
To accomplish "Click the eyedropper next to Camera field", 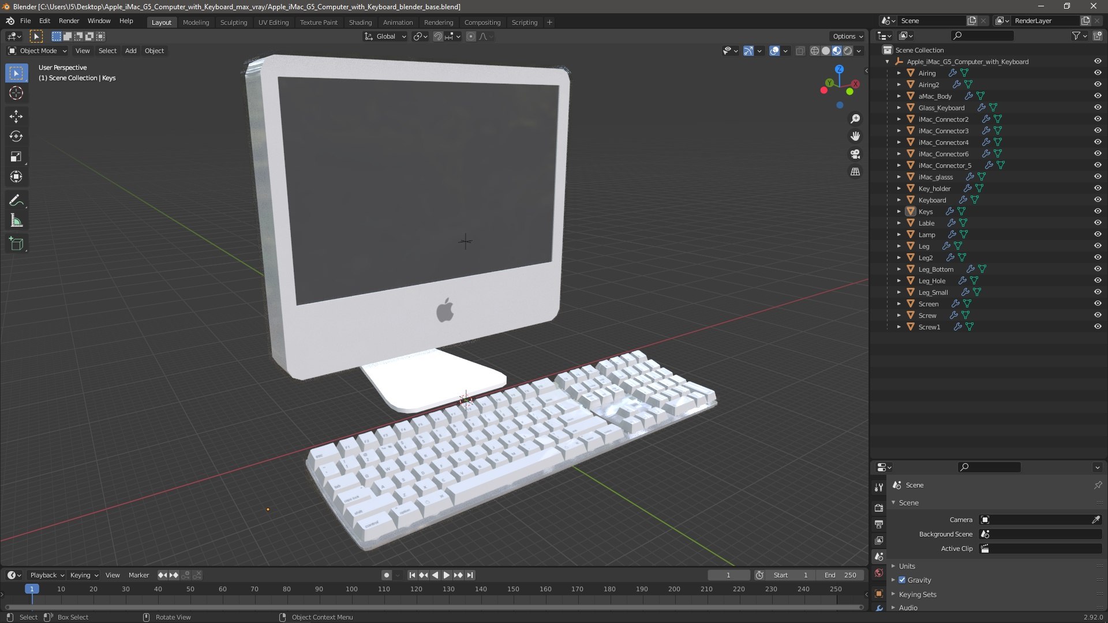I will click(x=1095, y=520).
